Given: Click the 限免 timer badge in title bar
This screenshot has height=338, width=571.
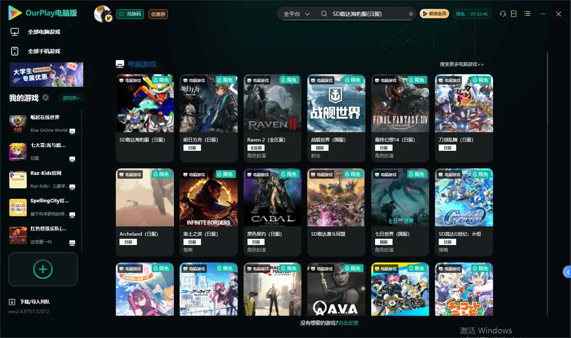Looking at the screenshot, I should (472, 14).
